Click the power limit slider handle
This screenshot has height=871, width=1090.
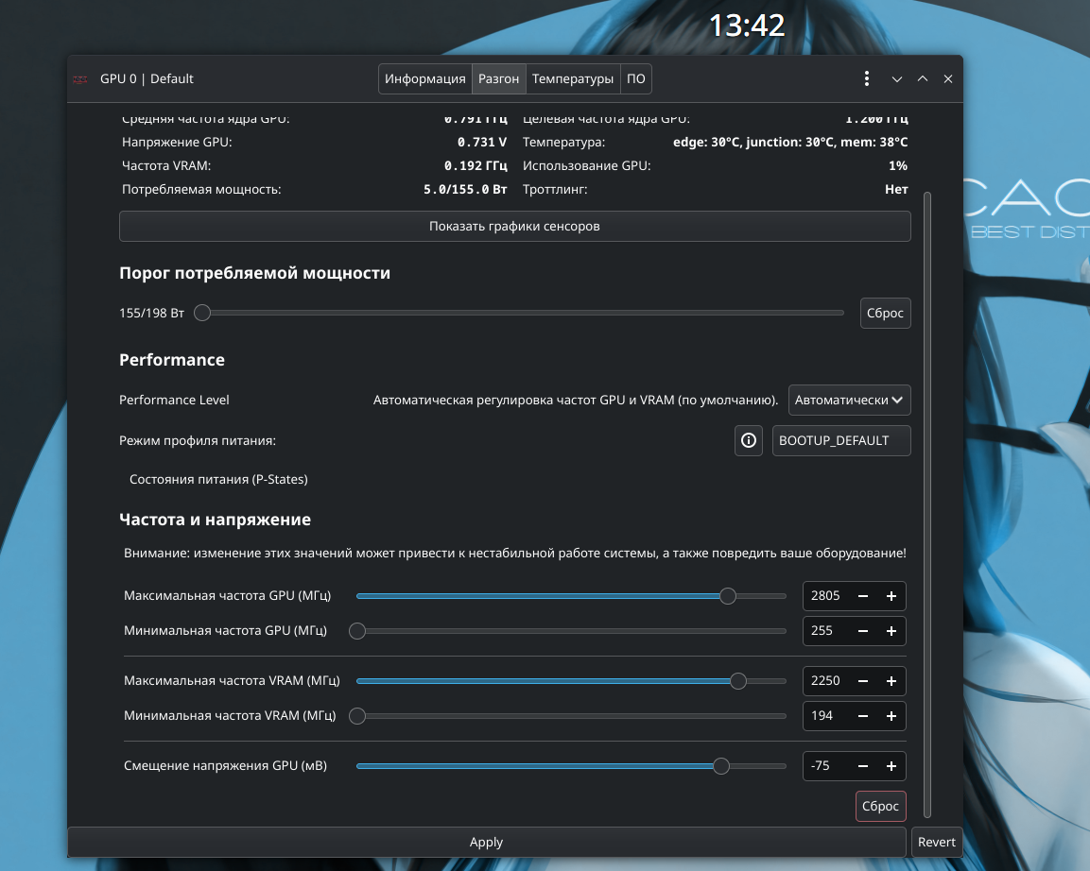coord(202,314)
